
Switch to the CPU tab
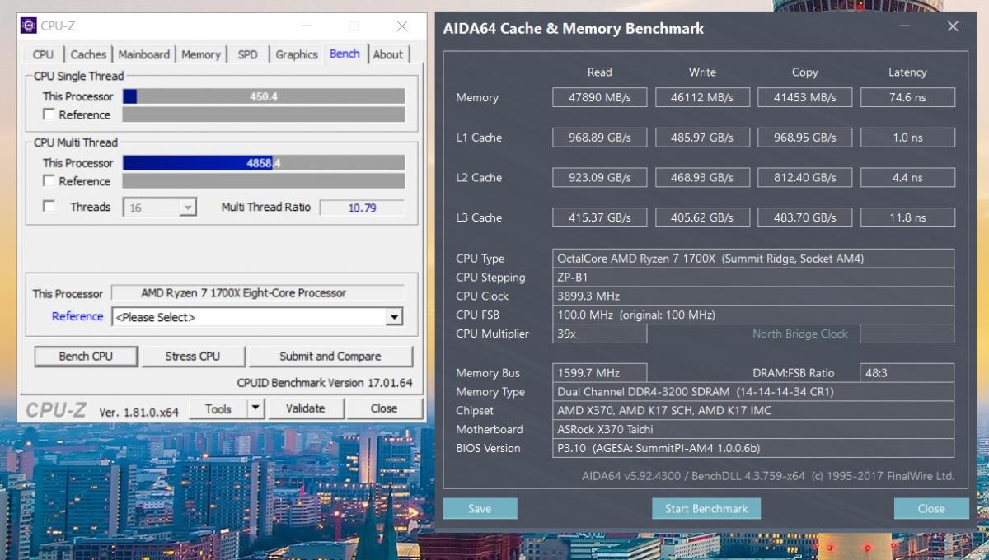[x=43, y=54]
